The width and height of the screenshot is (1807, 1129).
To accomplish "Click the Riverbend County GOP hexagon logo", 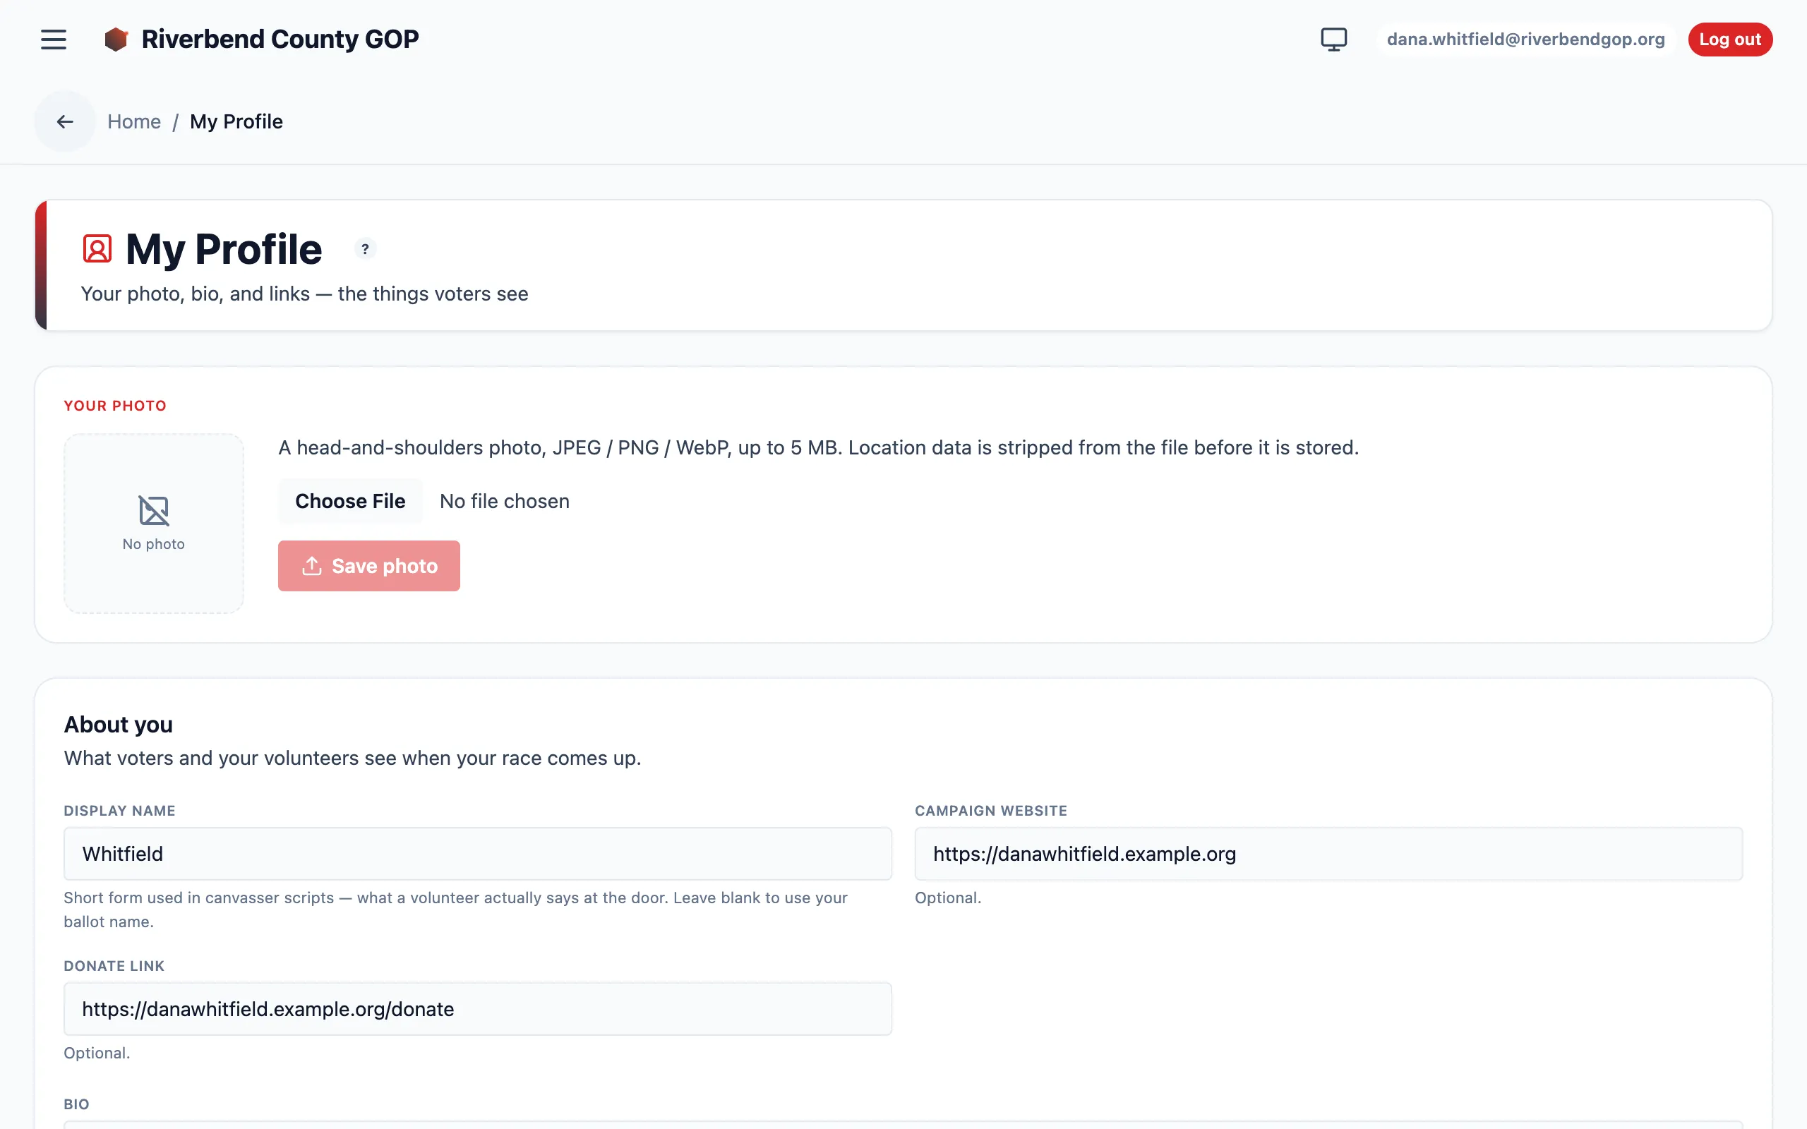I will (116, 40).
